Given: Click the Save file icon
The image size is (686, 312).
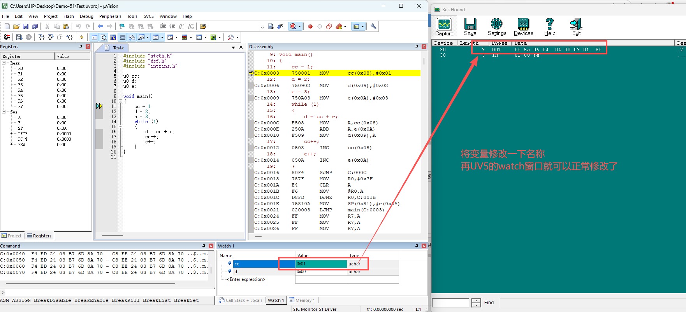Looking at the screenshot, I should point(26,26).
